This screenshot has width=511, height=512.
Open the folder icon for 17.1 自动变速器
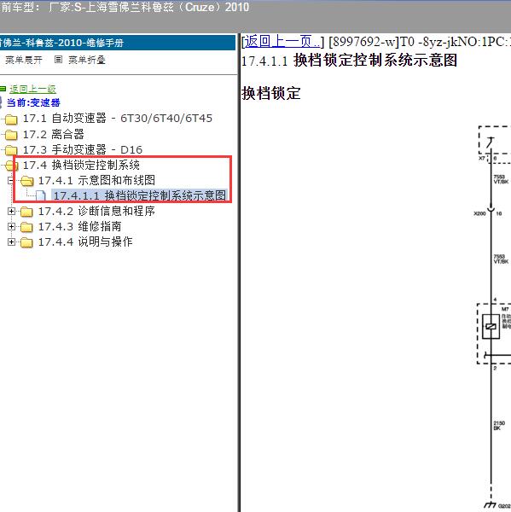click(x=11, y=119)
